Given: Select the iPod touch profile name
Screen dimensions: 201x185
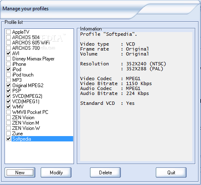Looking at the screenshot, I should pyautogui.click(x=23, y=75).
